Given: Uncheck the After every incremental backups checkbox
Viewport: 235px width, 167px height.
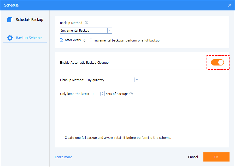Looking at the screenshot, I should tap(62, 40).
